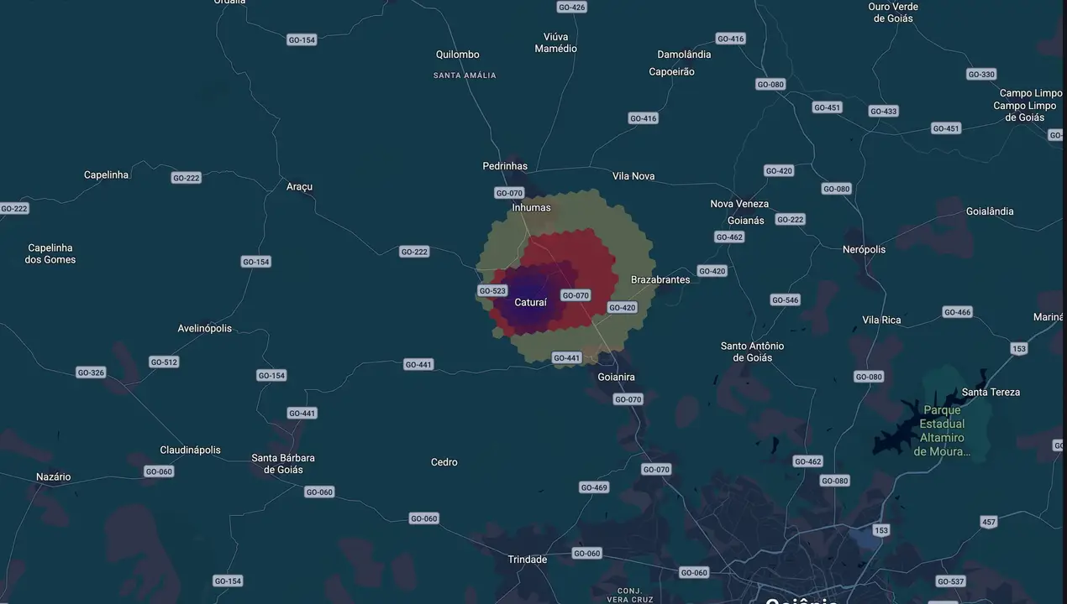This screenshot has width=1067, height=604.
Task: Click the GO-330 road shield
Action: pos(981,75)
